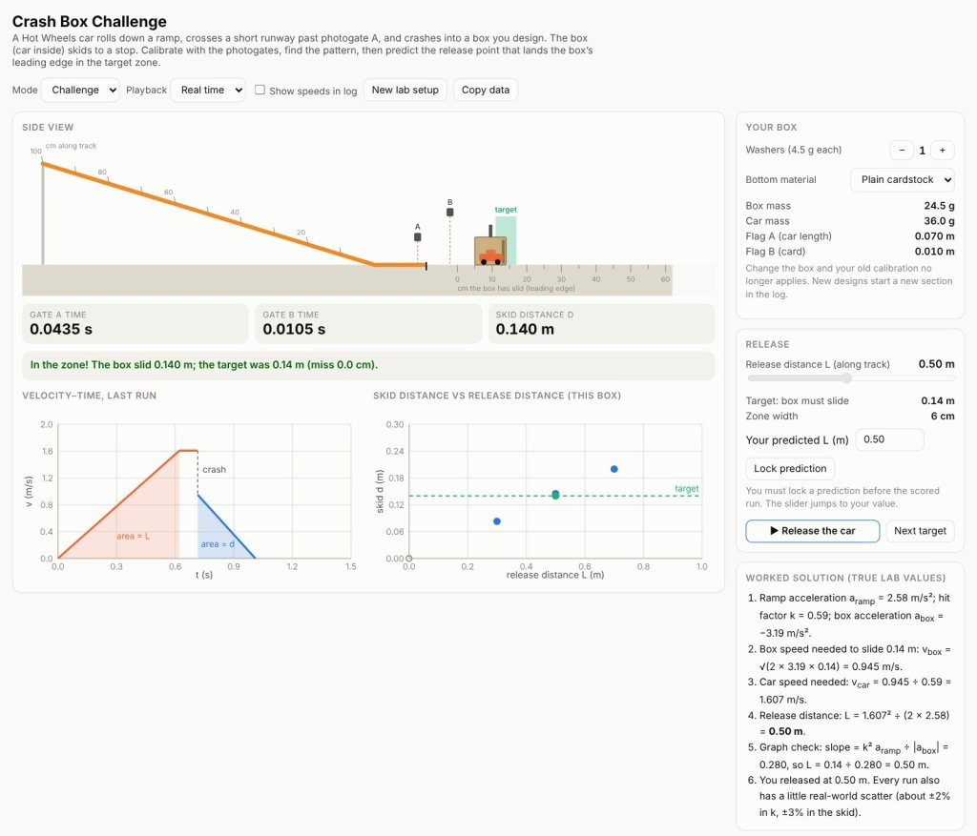Click the New lab setup button
This screenshot has height=836, width=977.
pos(405,91)
